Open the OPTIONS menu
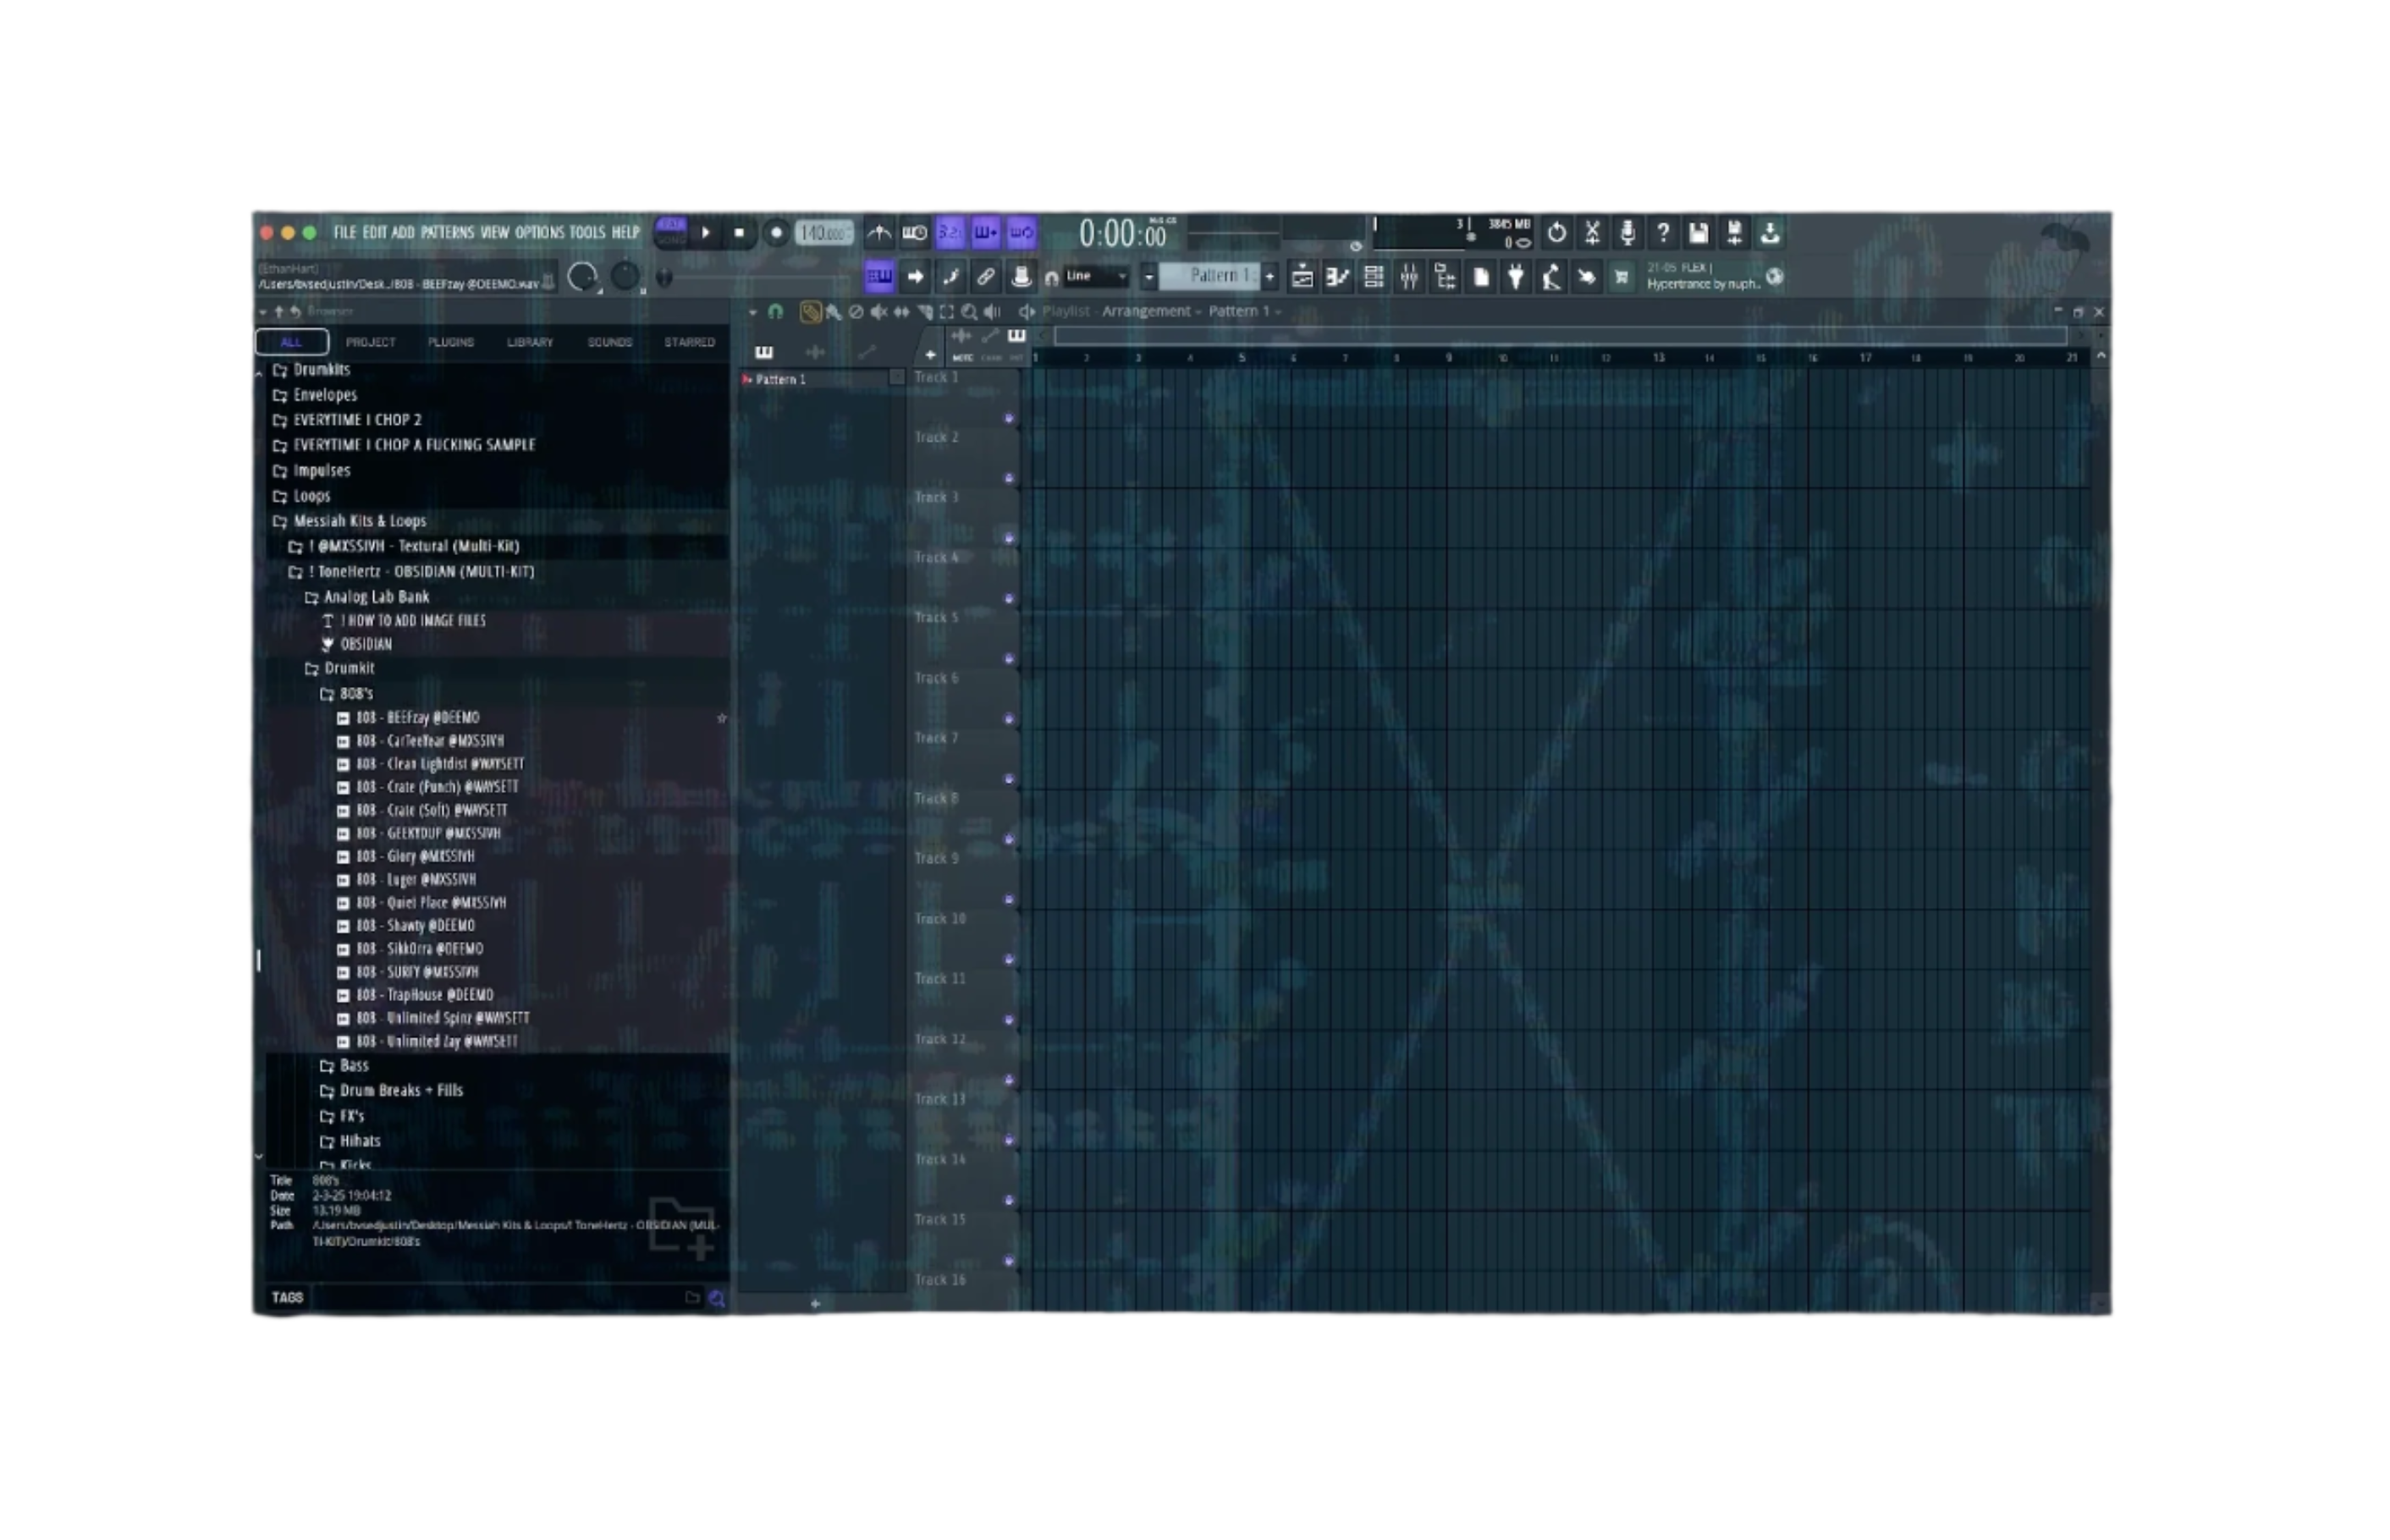The width and height of the screenshot is (2390, 1540). pos(539,232)
